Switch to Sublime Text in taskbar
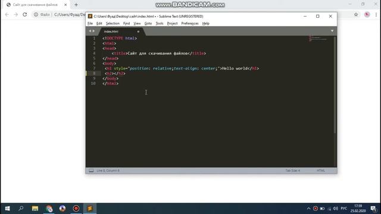 click(90, 209)
